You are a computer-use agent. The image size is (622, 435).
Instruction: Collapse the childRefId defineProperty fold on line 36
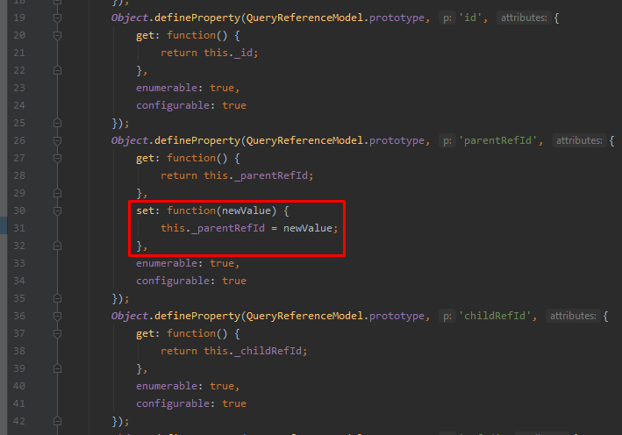point(58,316)
